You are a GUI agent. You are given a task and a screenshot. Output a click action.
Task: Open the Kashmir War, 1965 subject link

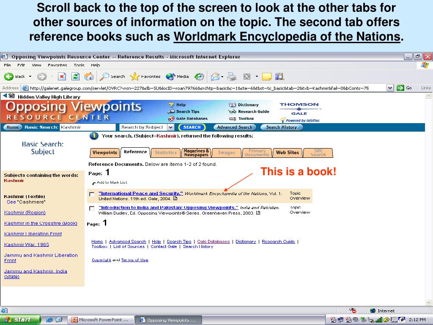[27, 245]
